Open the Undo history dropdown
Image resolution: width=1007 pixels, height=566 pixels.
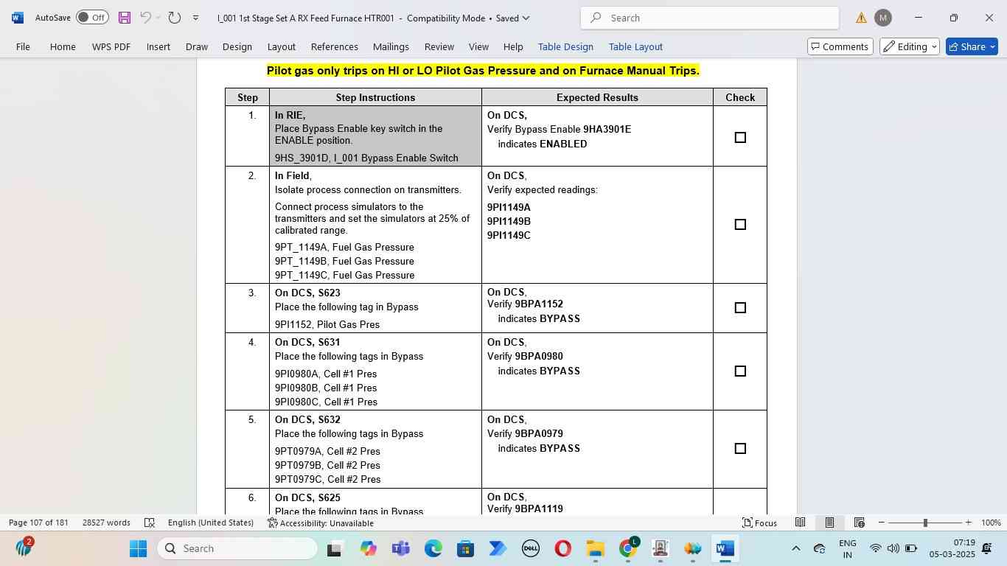(158, 18)
